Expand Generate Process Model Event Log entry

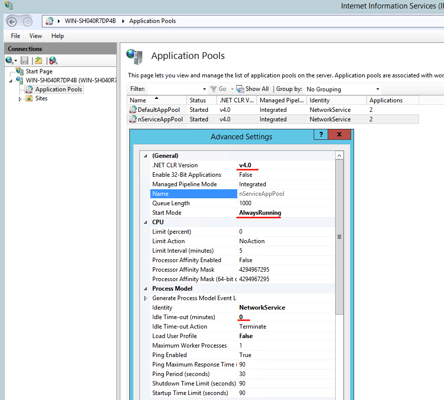(146, 298)
